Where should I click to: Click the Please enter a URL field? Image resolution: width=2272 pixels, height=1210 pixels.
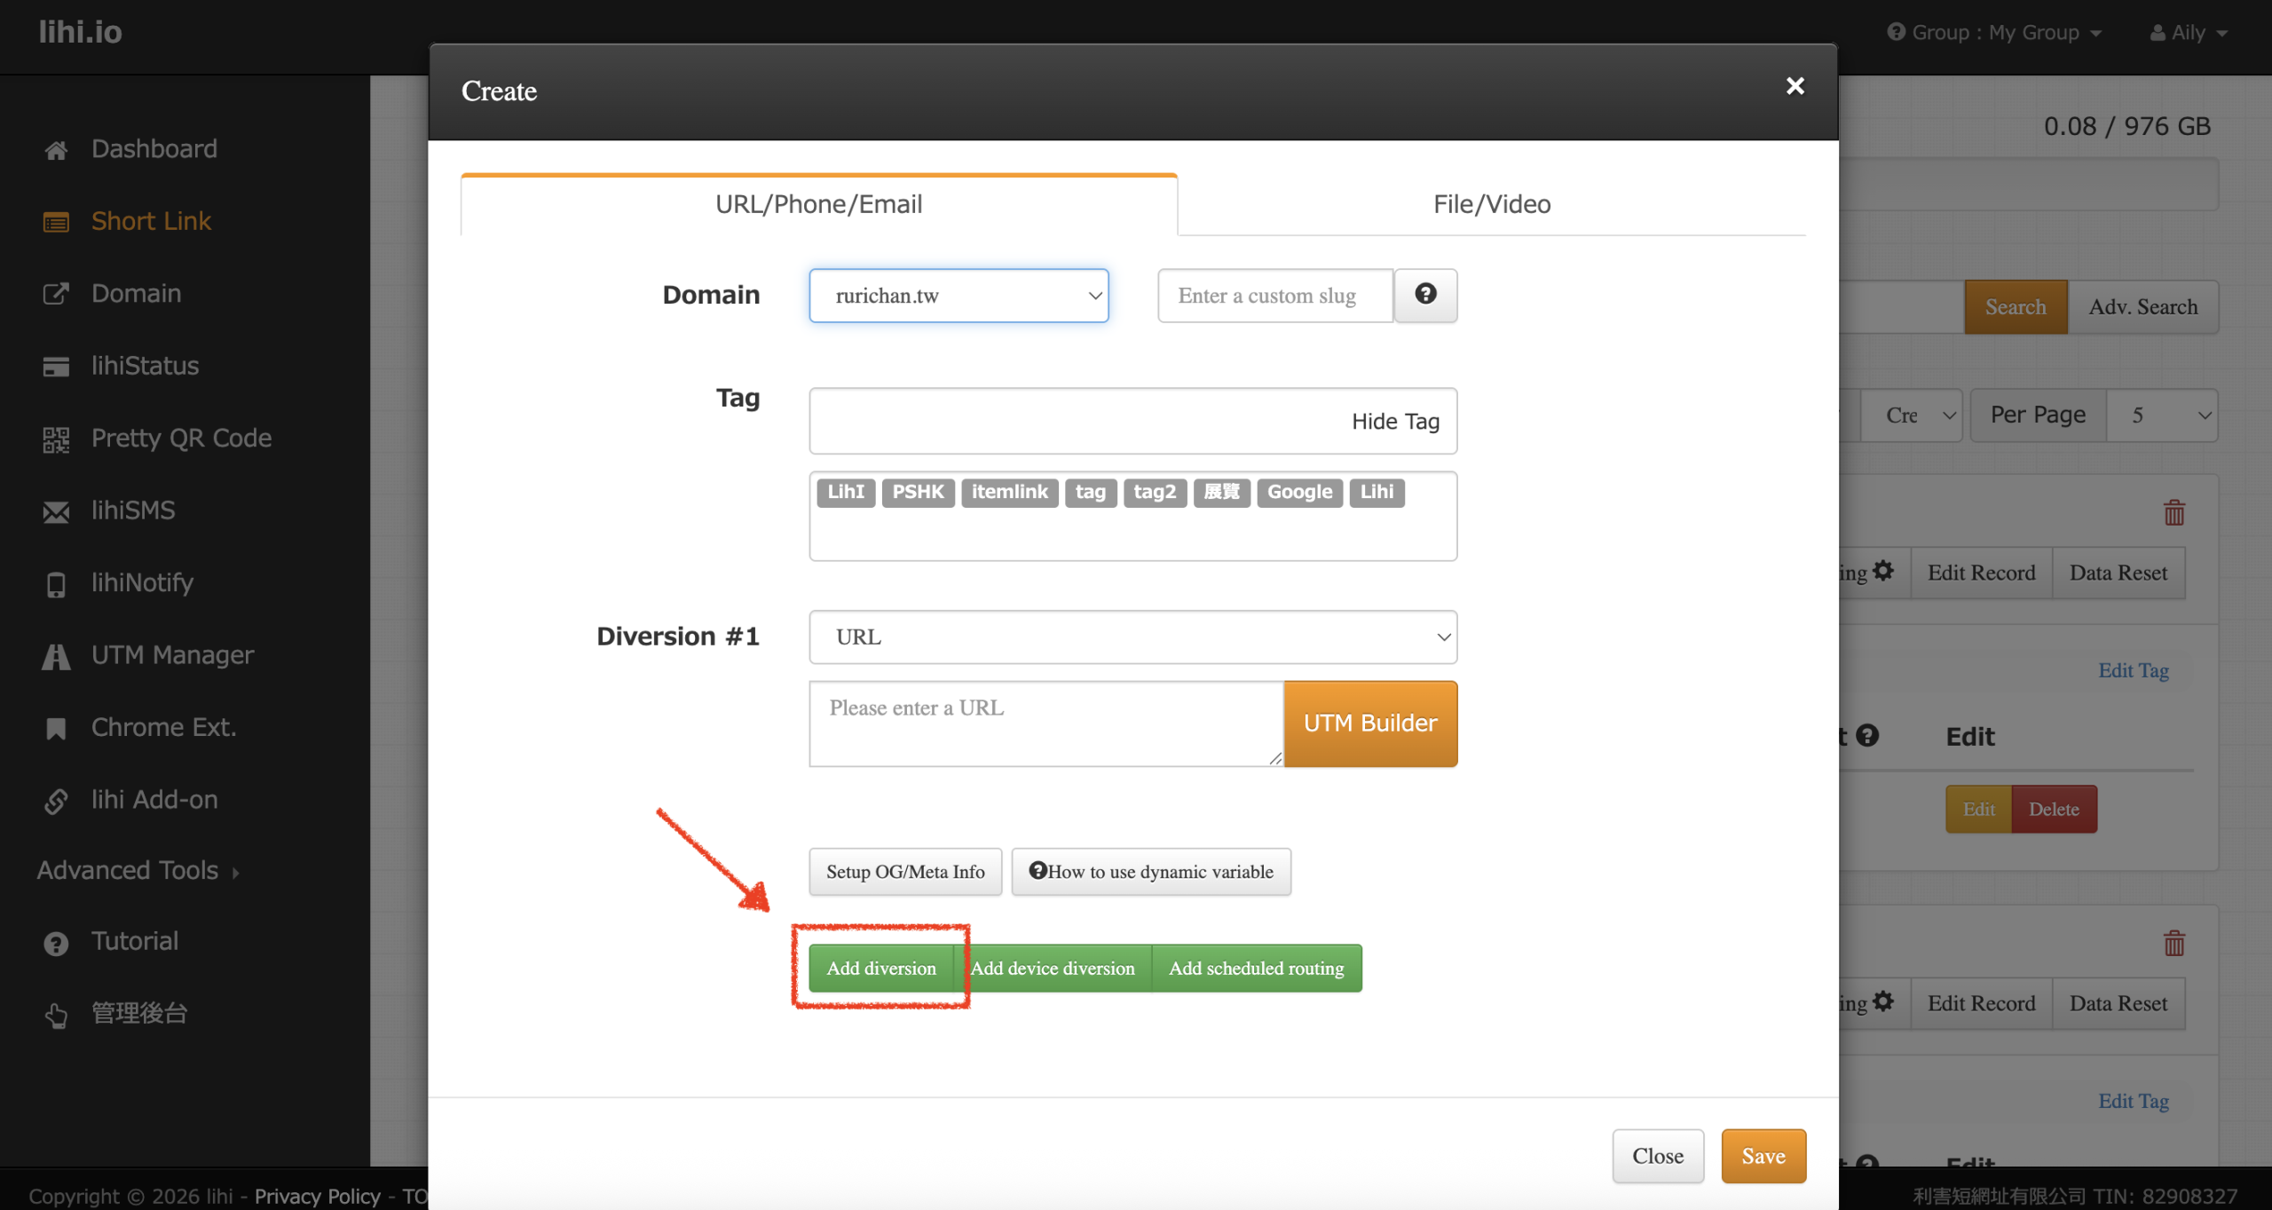coord(1045,724)
